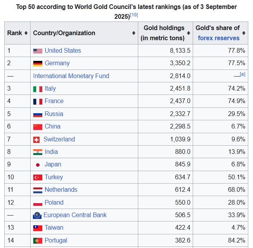Click the Portugal flag icon

click(x=38, y=241)
